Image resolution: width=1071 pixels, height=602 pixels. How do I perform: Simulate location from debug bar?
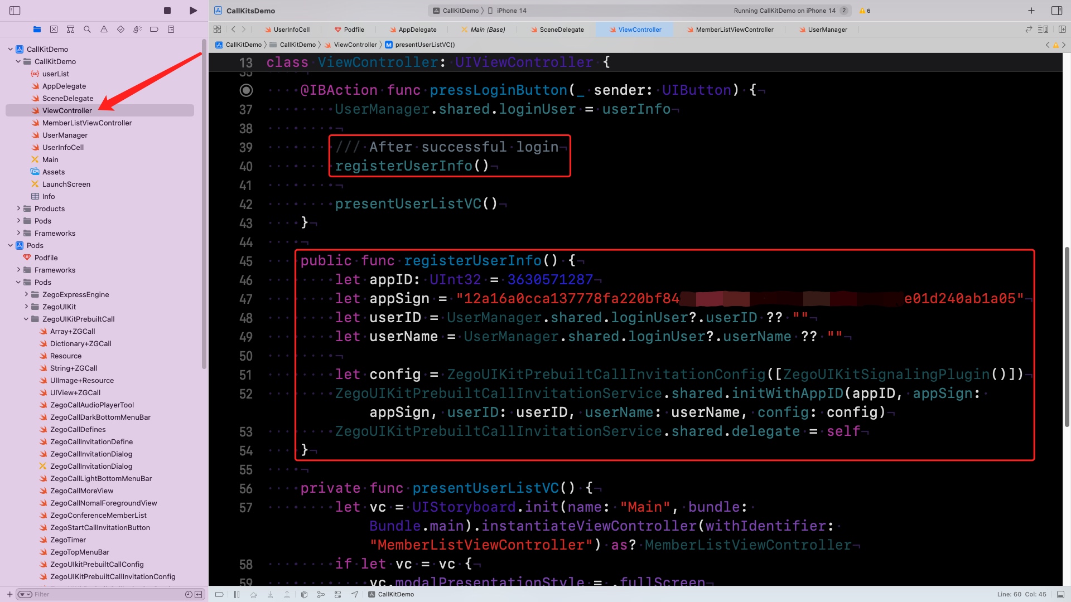[x=355, y=595]
